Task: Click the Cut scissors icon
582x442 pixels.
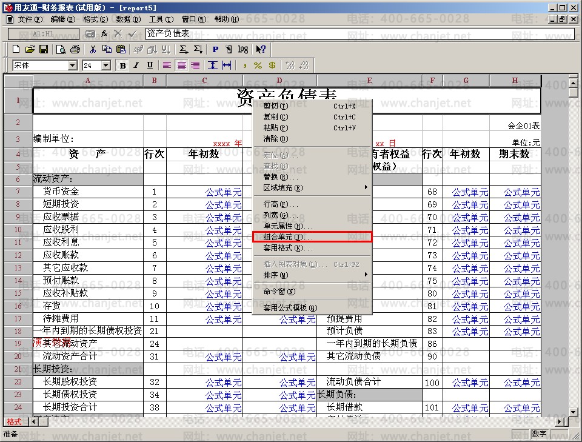Action: (93, 49)
